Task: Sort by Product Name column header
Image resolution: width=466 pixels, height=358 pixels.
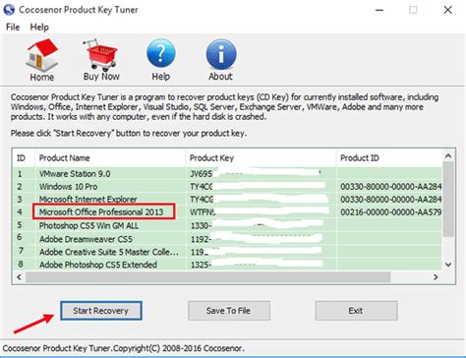Action: point(110,158)
